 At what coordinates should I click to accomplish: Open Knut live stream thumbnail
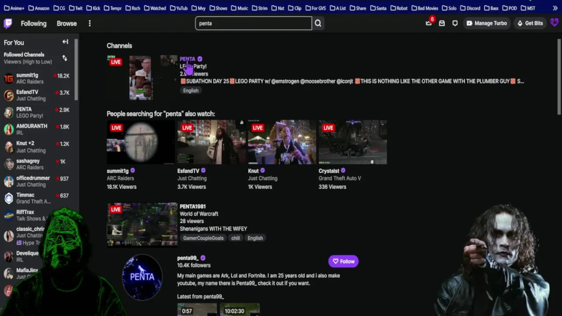(x=282, y=142)
